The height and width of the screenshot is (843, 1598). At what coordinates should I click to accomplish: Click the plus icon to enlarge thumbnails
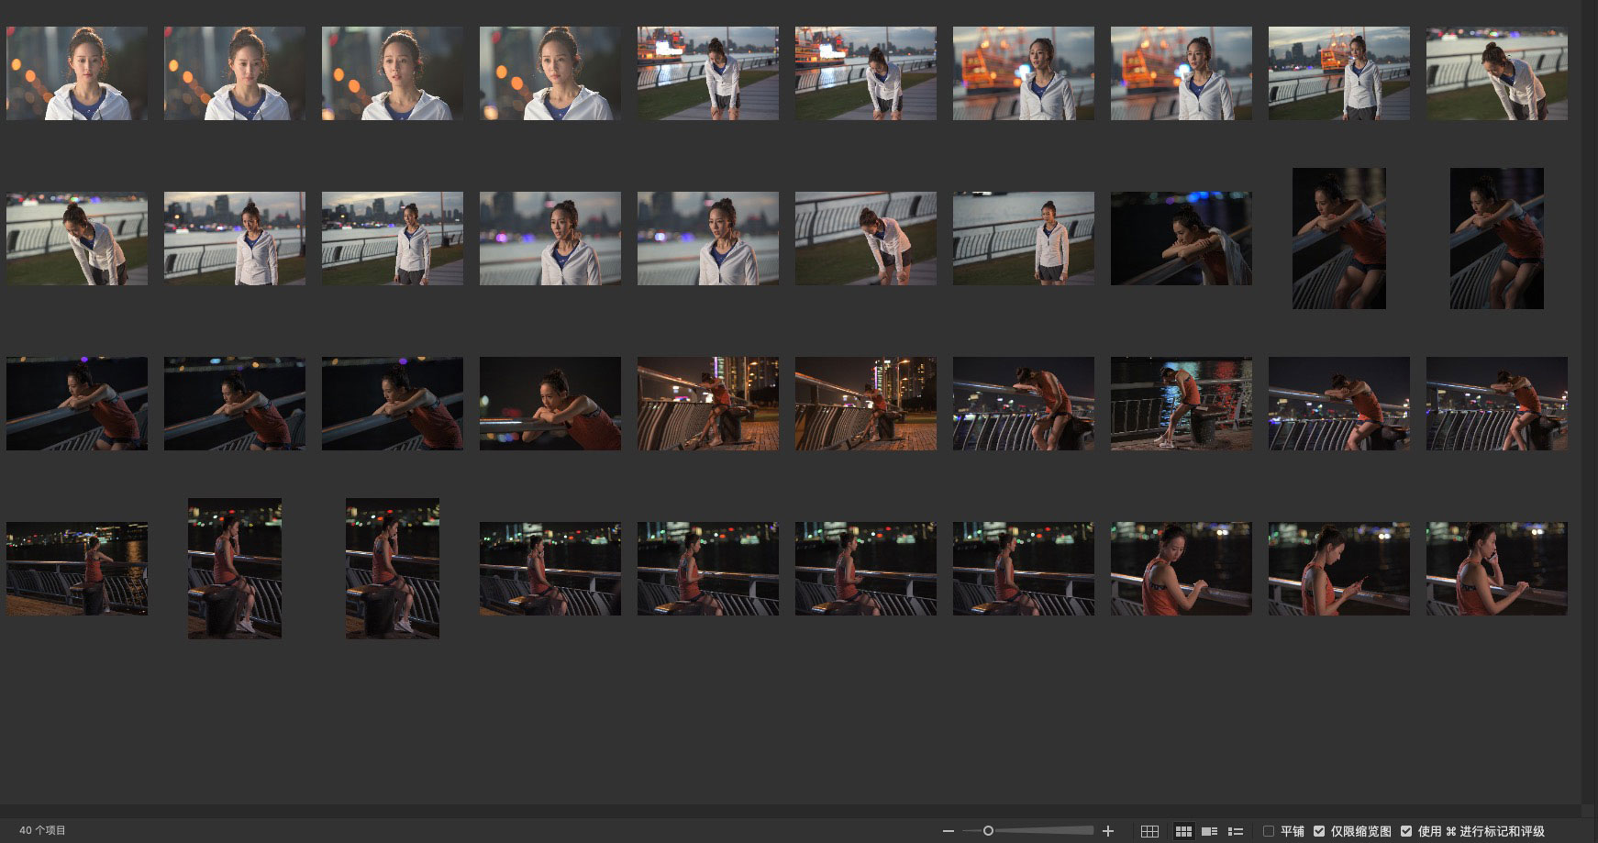click(1108, 831)
